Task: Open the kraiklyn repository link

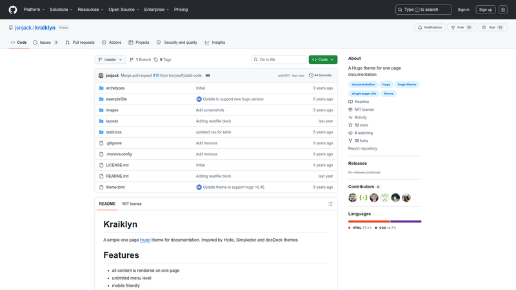Action: point(45,28)
